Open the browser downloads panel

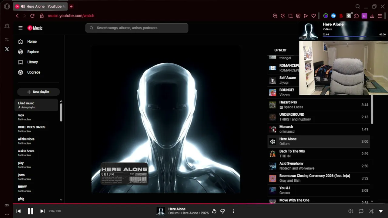click(372, 16)
